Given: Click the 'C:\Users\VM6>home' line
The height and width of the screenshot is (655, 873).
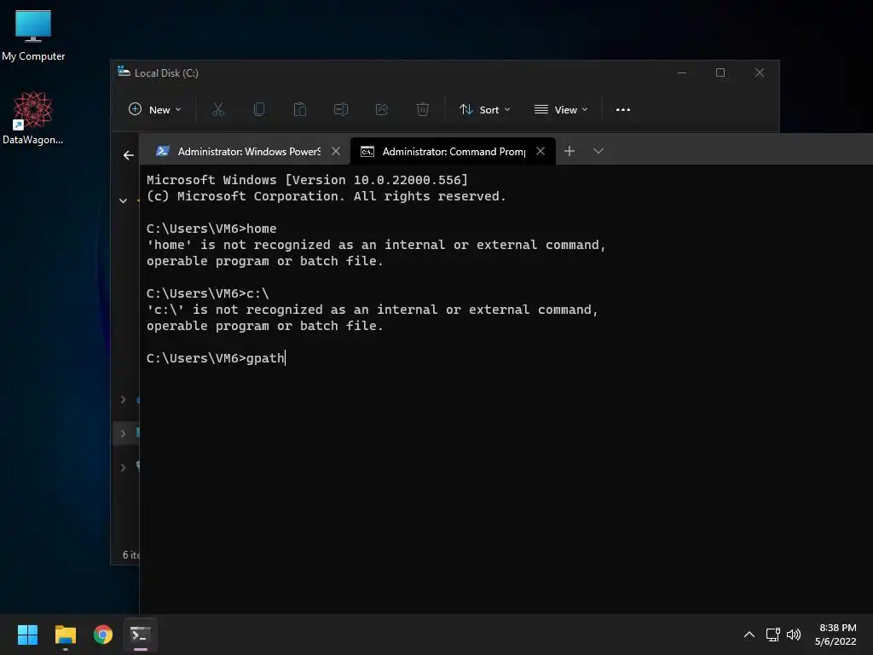Looking at the screenshot, I should tap(211, 229).
